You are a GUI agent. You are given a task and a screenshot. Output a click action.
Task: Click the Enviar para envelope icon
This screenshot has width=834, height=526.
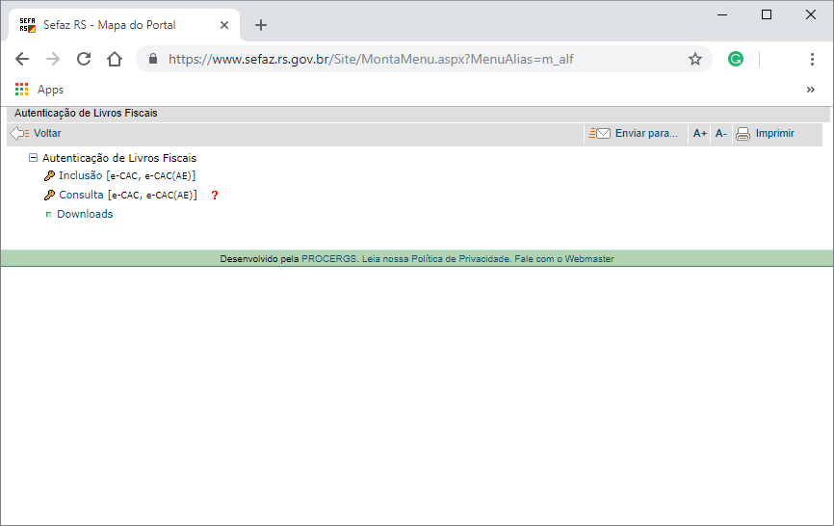(599, 134)
